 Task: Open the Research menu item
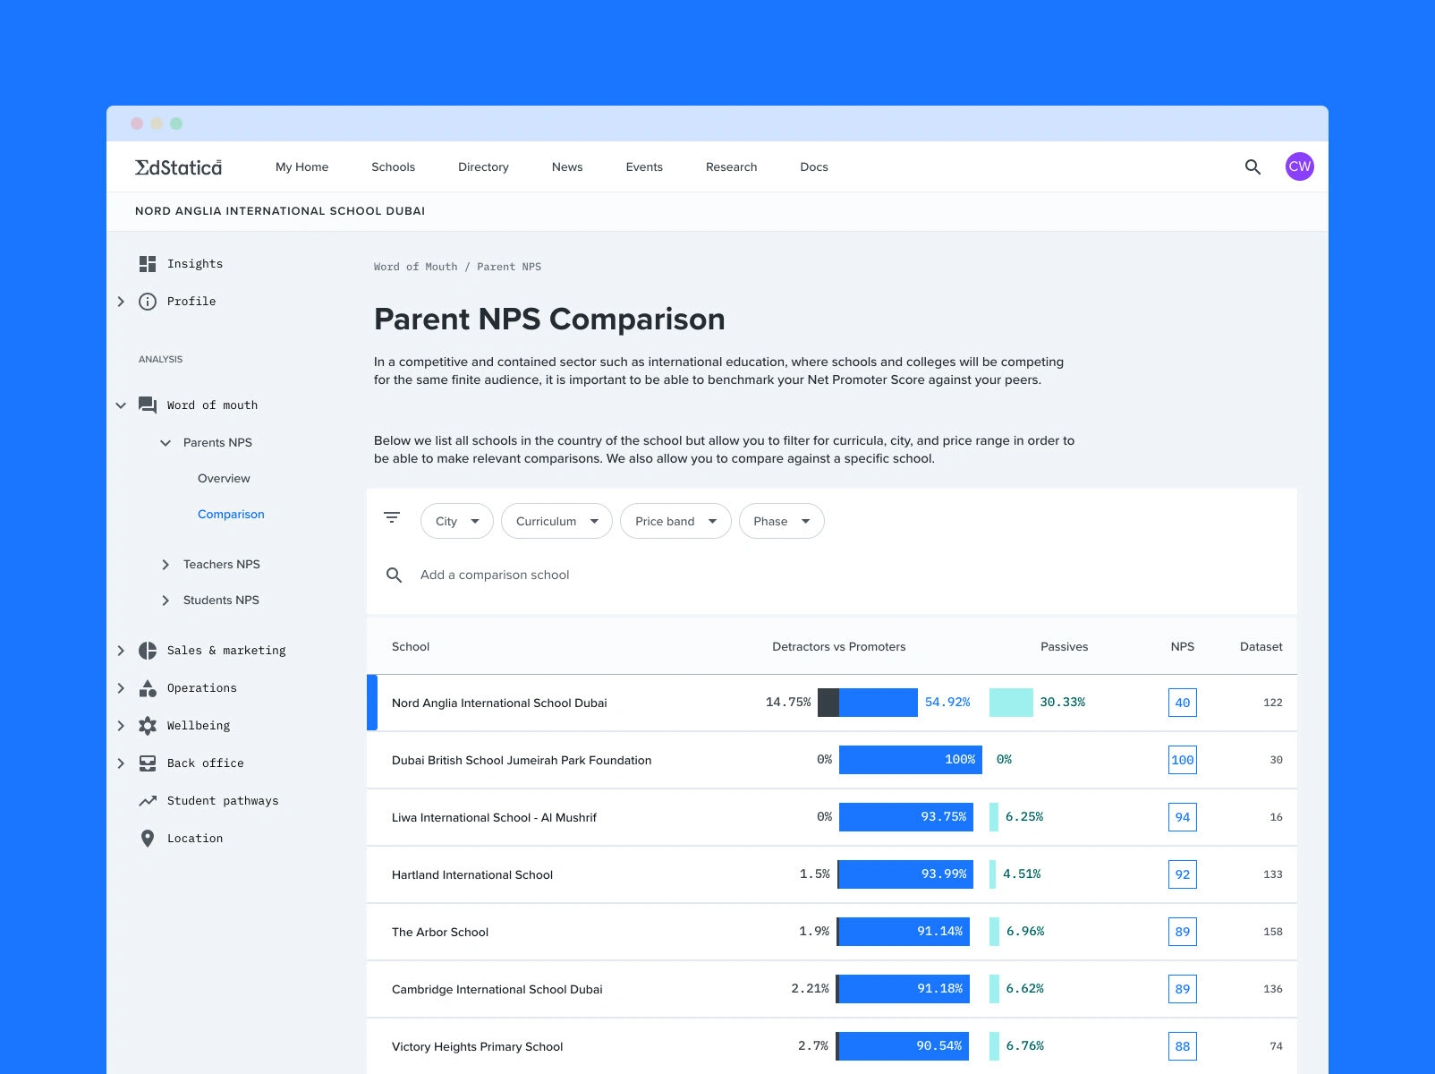pyautogui.click(x=731, y=166)
